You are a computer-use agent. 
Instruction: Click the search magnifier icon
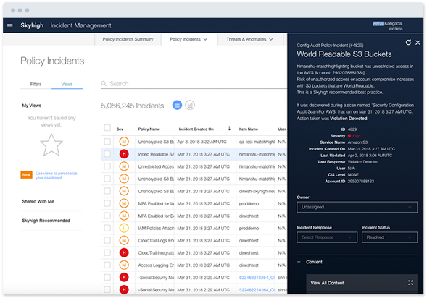[104, 83]
